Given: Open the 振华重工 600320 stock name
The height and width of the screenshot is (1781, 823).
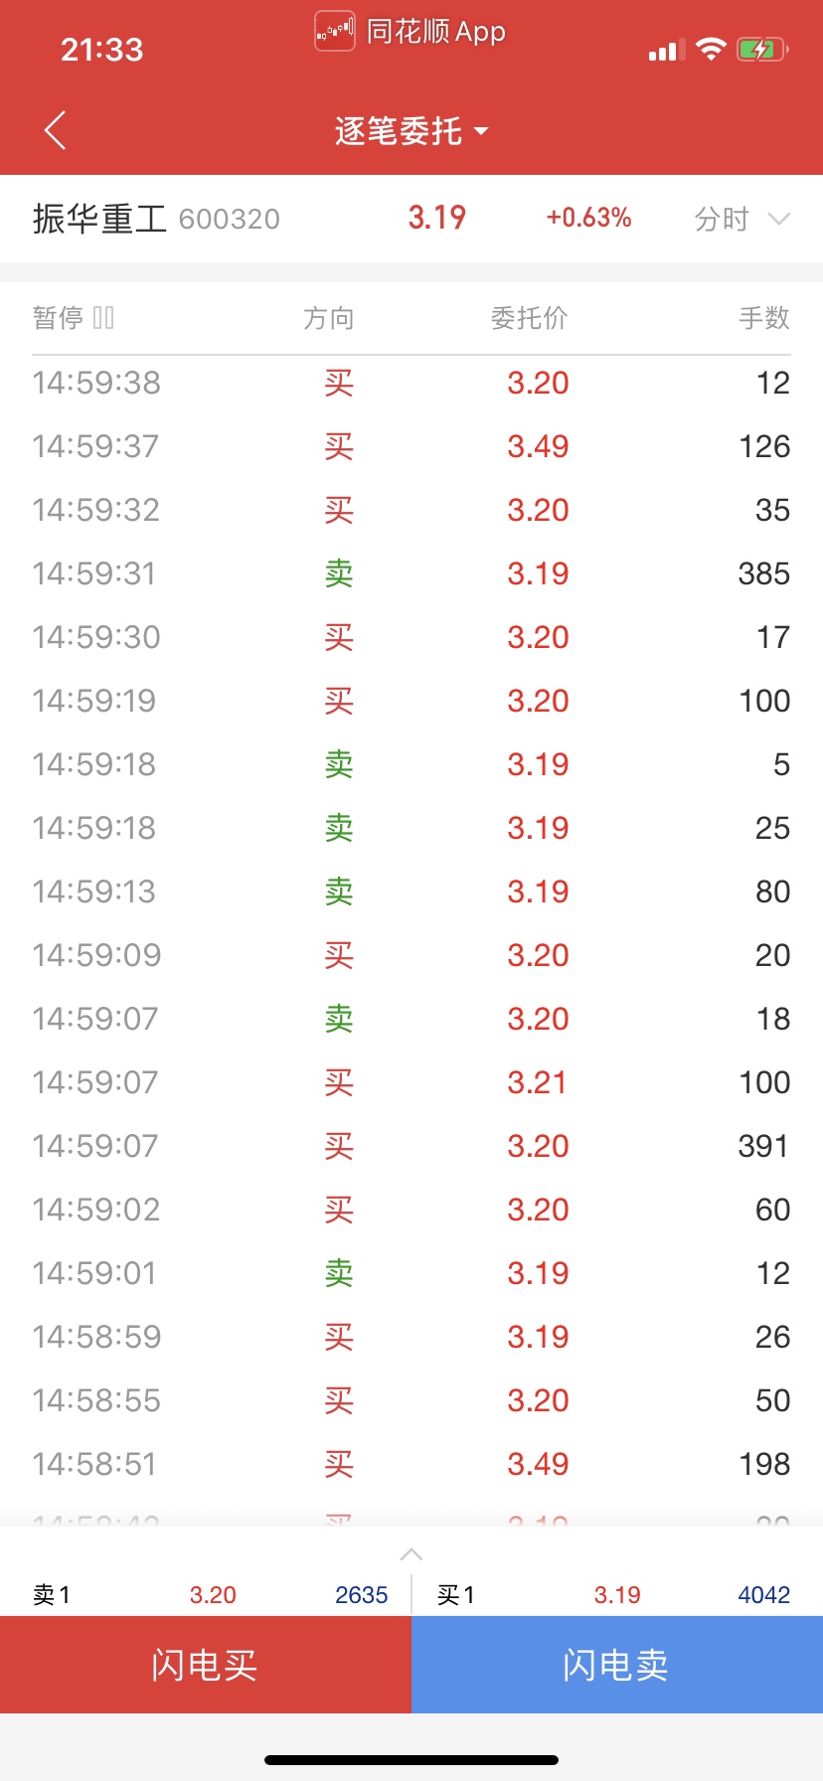Looking at the screenshot, I should coord(156,219).
